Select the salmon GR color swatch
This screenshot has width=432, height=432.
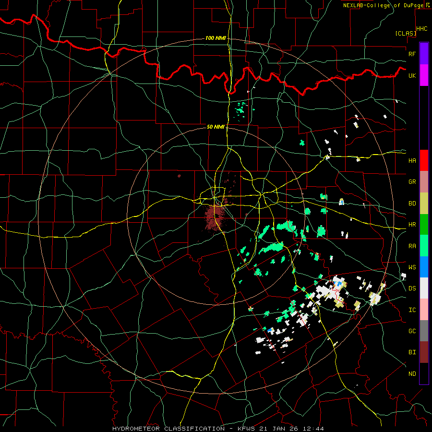point(424,182)
